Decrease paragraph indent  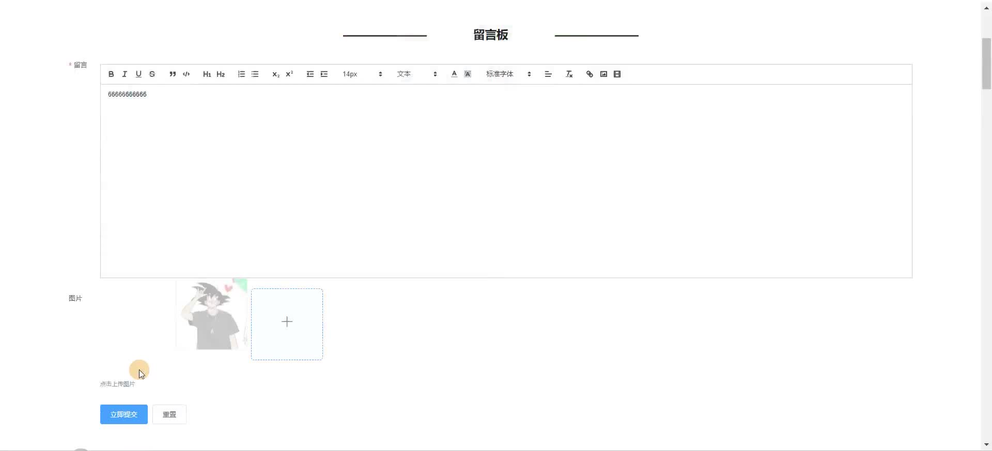(x=310, y=74)
